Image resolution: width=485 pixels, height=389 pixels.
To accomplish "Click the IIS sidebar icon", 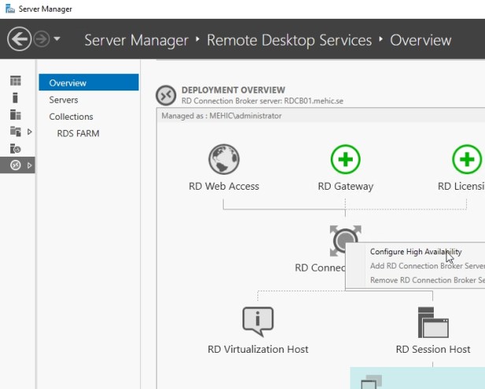I will click(x=15, y=148).
